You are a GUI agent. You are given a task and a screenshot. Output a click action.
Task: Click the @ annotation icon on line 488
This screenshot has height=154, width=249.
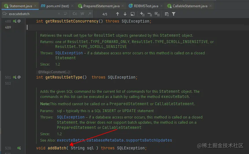pos(19,21)
